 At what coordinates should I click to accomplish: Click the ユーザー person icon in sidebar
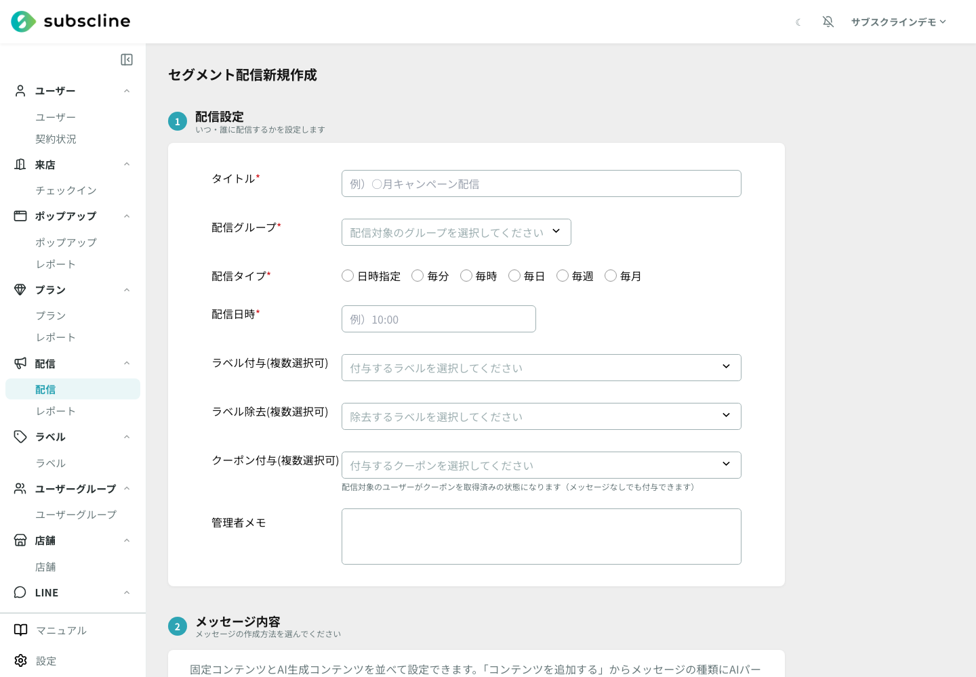[x=20, y=91]
